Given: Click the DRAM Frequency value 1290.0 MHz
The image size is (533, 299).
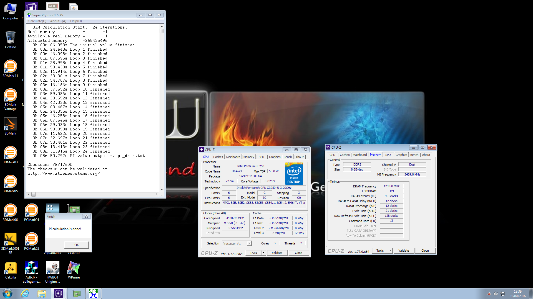Looking at the screenshot, I should click(391, 186).
